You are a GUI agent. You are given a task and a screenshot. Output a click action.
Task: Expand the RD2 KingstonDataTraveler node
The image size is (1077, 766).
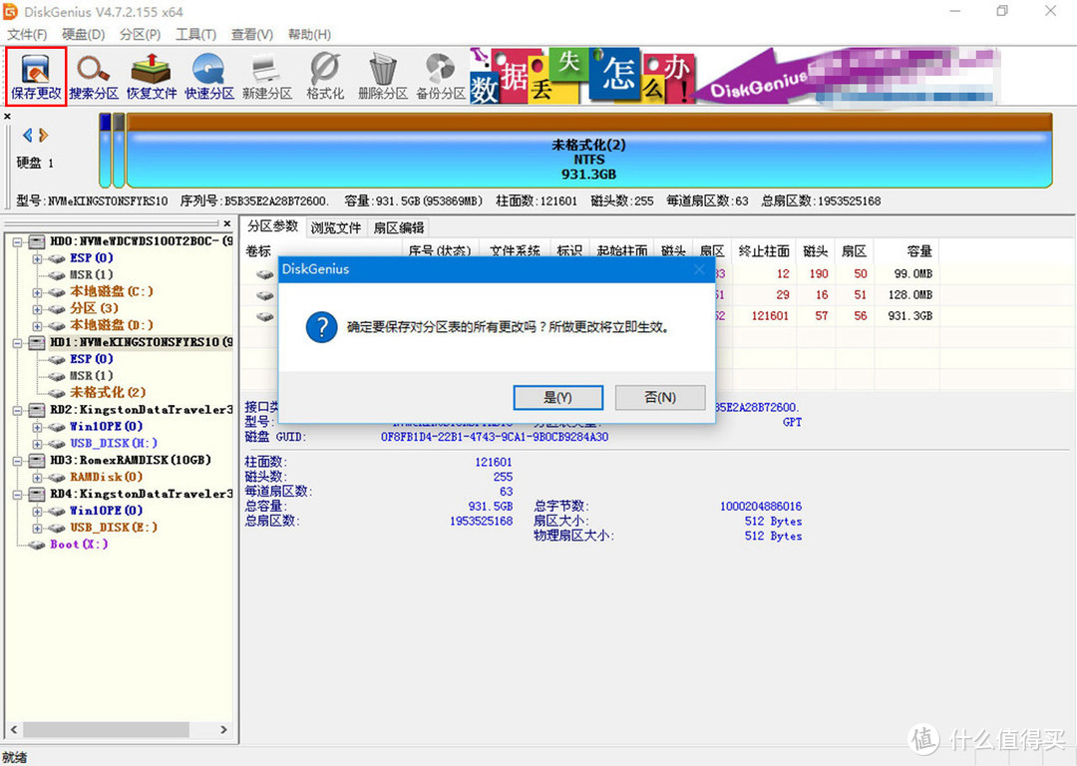[x=17, y=410]
